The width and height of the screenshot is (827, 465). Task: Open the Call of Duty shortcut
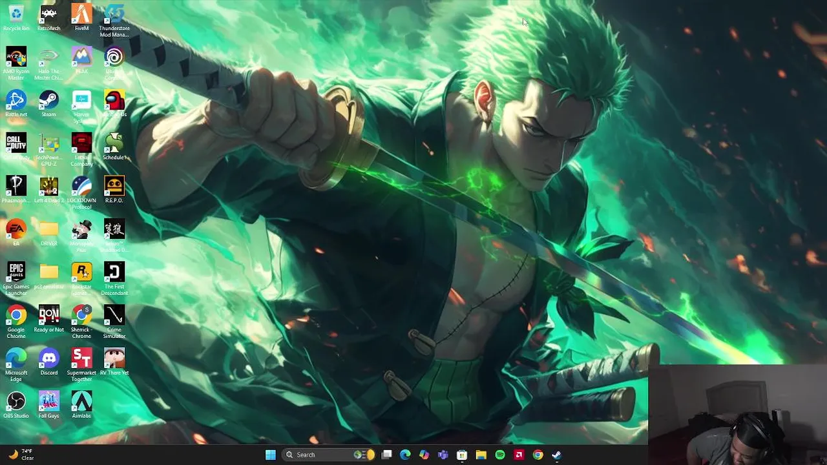coord(16,147)
